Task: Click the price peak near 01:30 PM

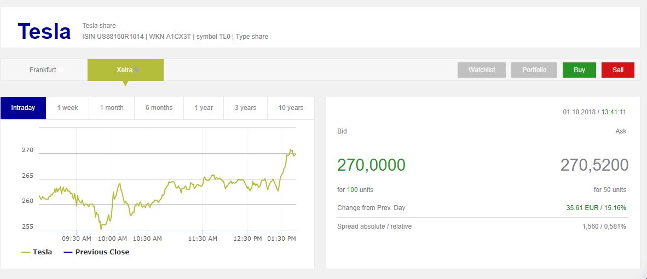Action: 291,150
